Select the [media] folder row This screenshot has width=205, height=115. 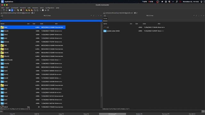(x=33, y=64)
